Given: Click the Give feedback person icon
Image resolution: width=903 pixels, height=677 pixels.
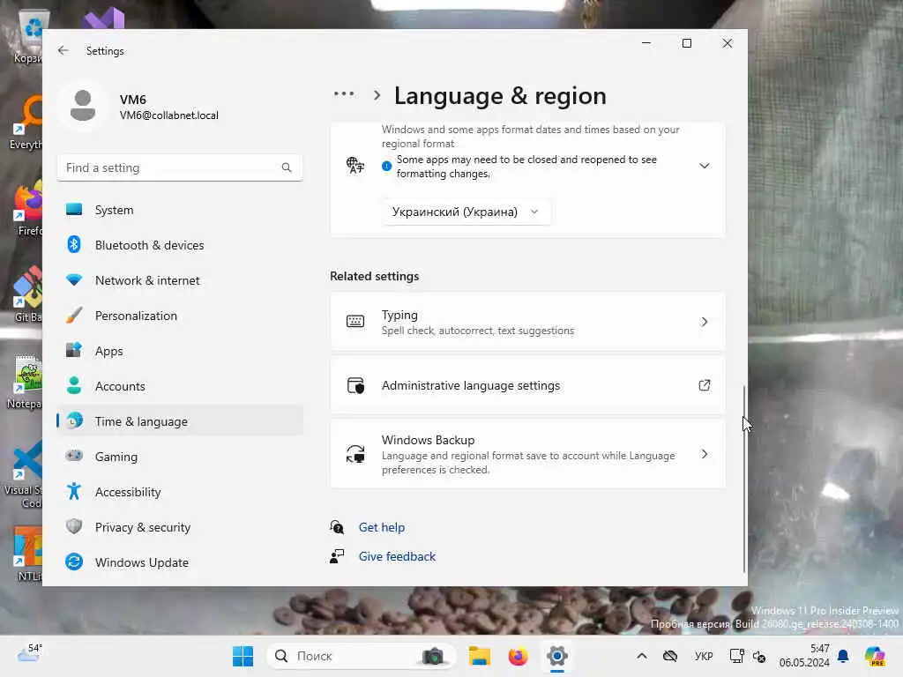Looking at the screenshot, I should [x=337, y=556].
